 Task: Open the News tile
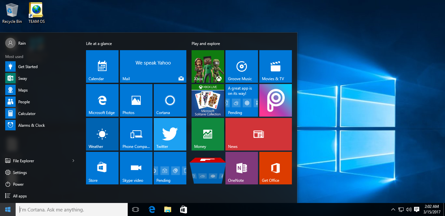[x=259, y=134]
